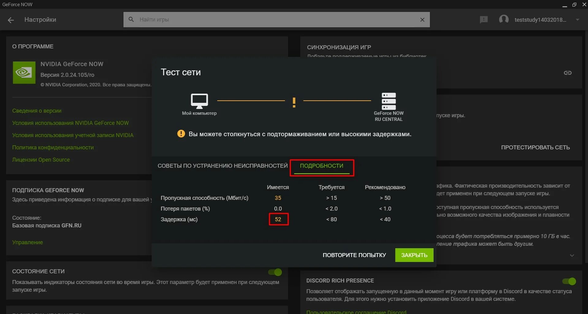Click the latency value 52
This screenshot has width=588, height=314.
pyautogui.click(x=278, y=219)
